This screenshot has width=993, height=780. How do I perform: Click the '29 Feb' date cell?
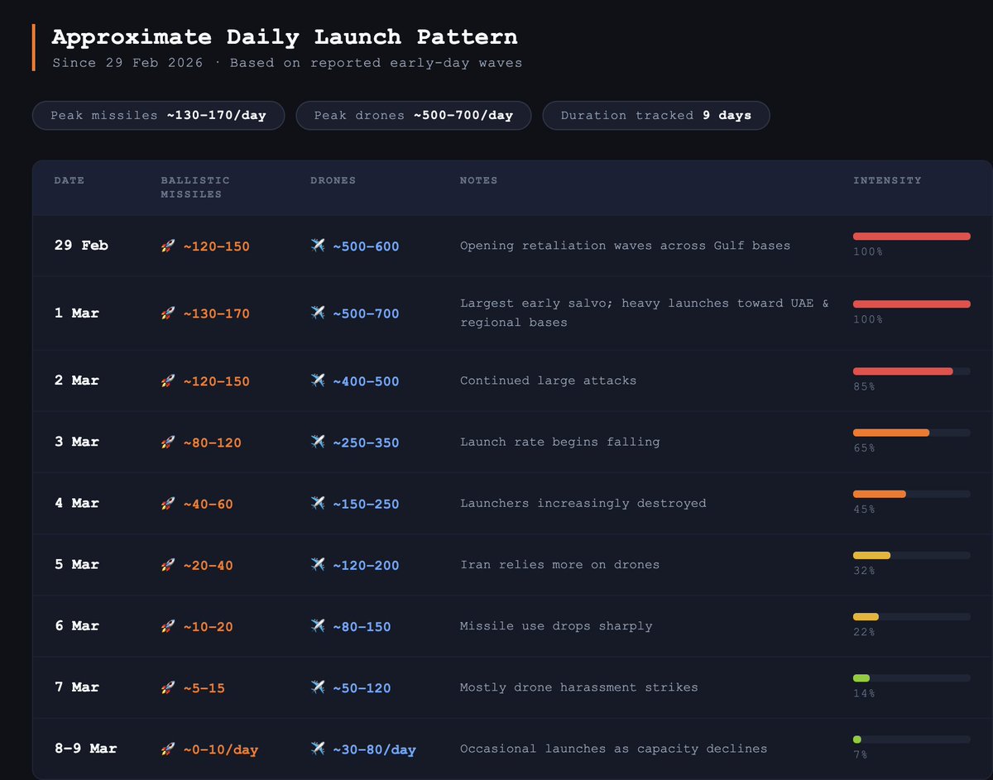(x=81, y=246)
